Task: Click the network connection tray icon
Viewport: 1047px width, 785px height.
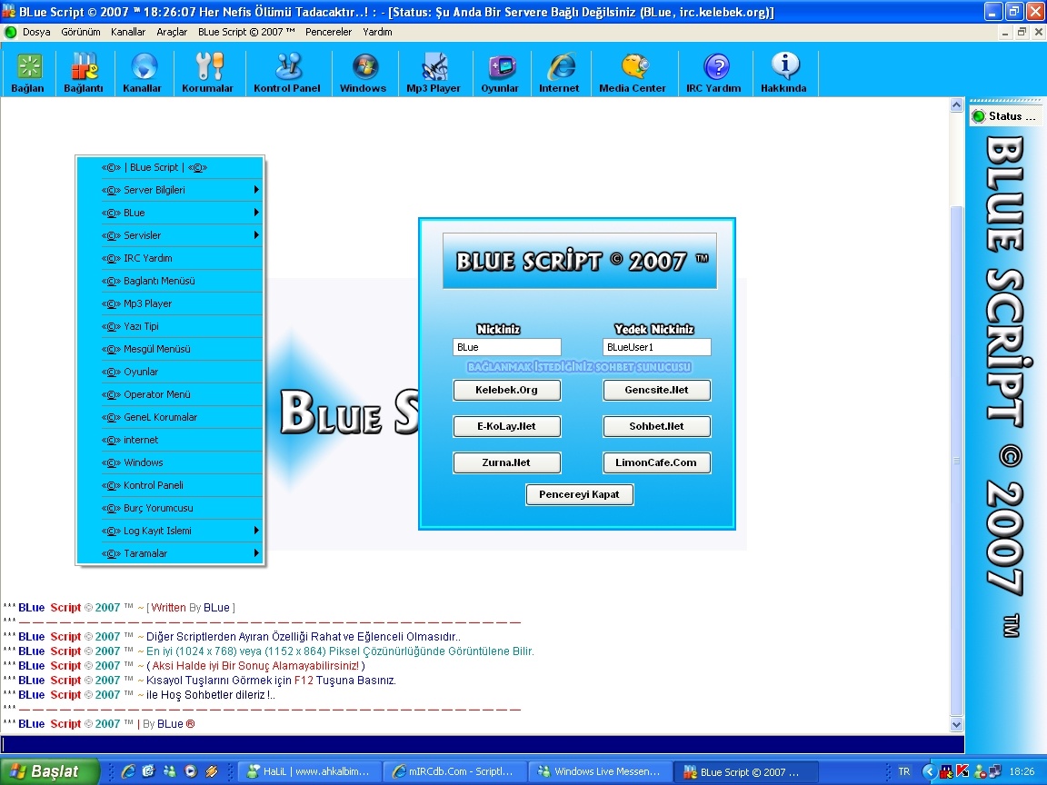Action: point(995,771)
